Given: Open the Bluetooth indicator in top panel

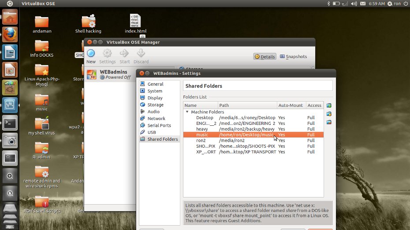Looking at the screenshot, I should click(329, 4).
